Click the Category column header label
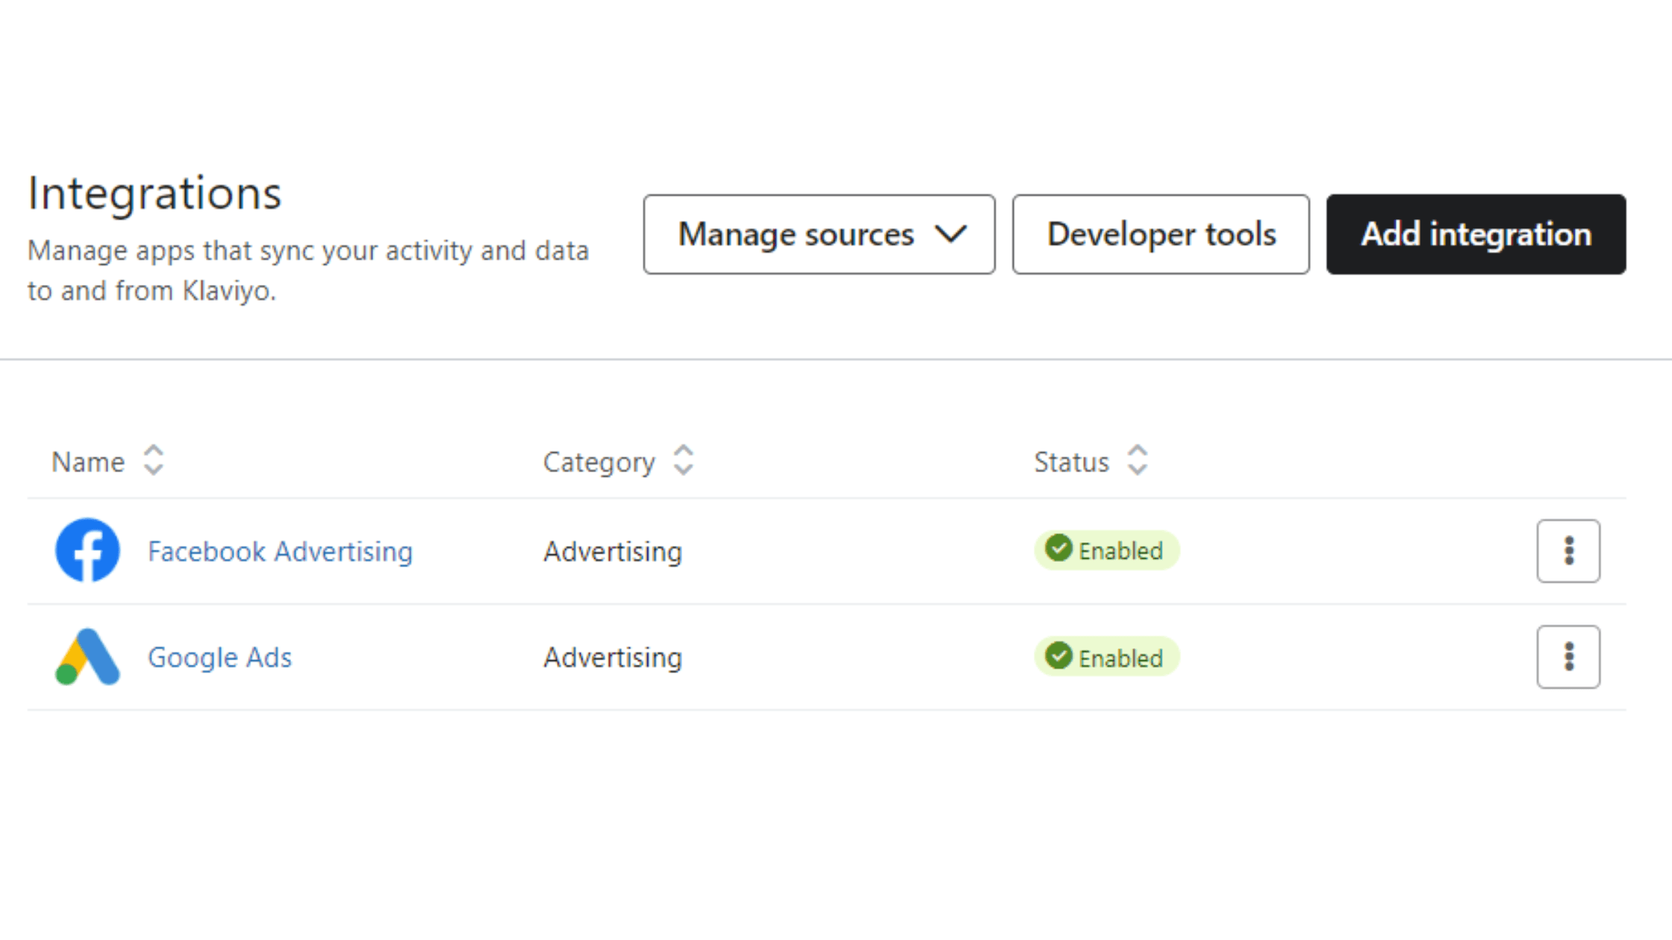Screen dimensions: 1672x940 [x=599, y=463]
